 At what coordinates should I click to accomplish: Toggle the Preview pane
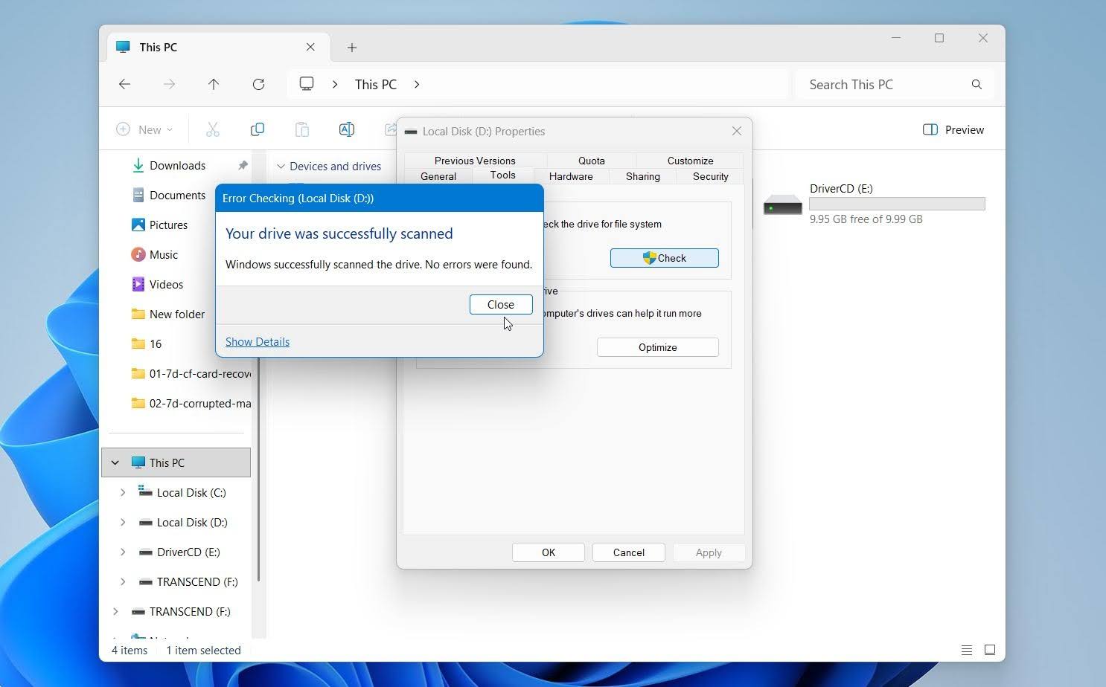click(x=953, y=129)
